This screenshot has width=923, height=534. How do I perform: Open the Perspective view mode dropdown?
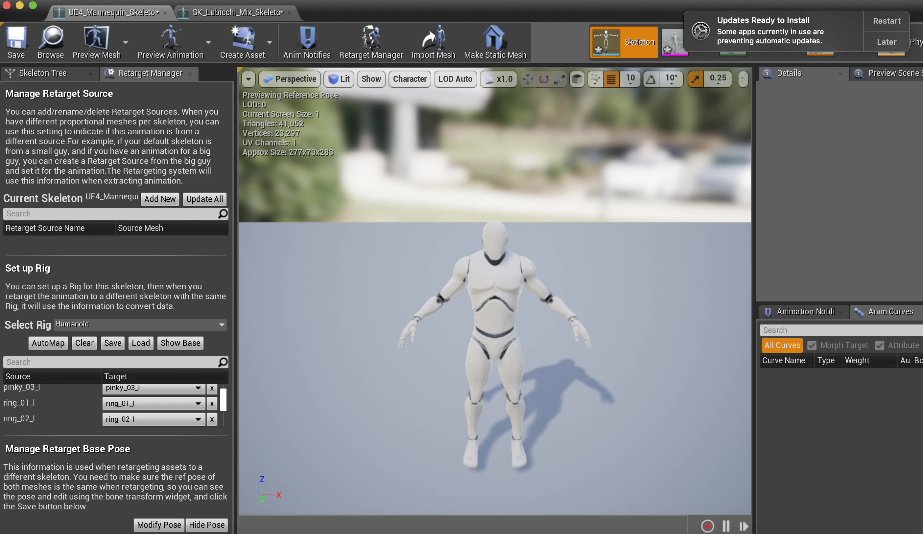[x=290, y=79]
